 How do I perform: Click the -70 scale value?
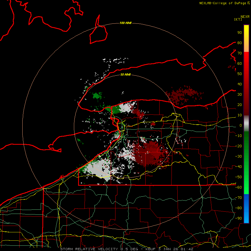[238, 198]
